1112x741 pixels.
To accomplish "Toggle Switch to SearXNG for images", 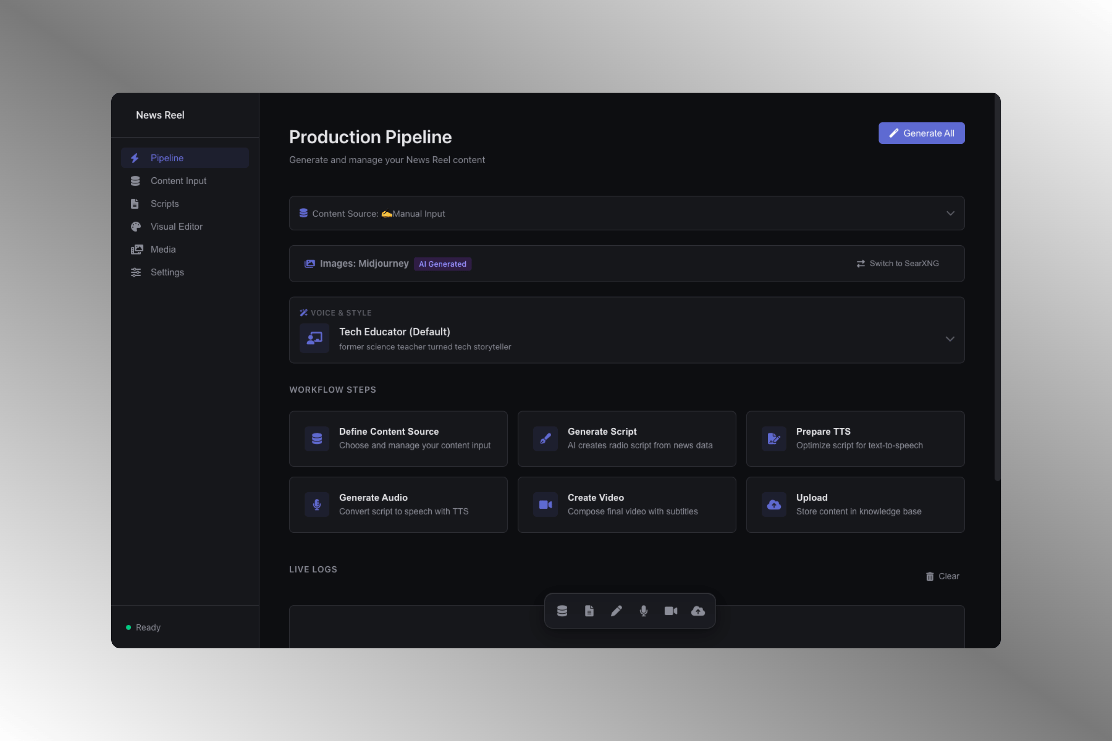I will [898, 263].
